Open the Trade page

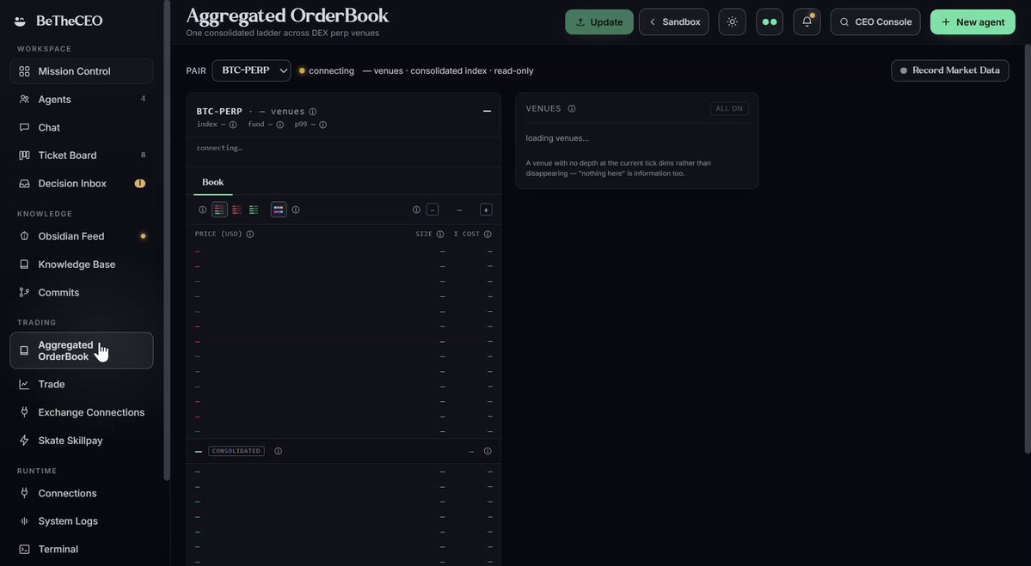point(82,385)
